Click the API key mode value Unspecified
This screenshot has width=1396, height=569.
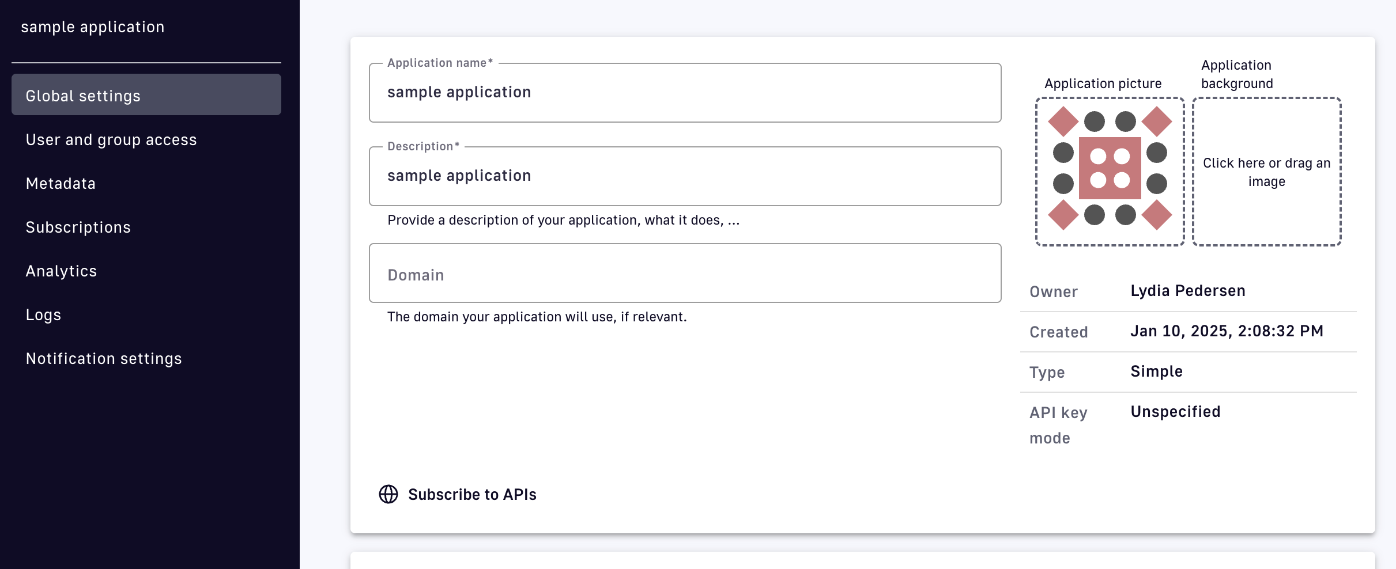click(1175, 412)
